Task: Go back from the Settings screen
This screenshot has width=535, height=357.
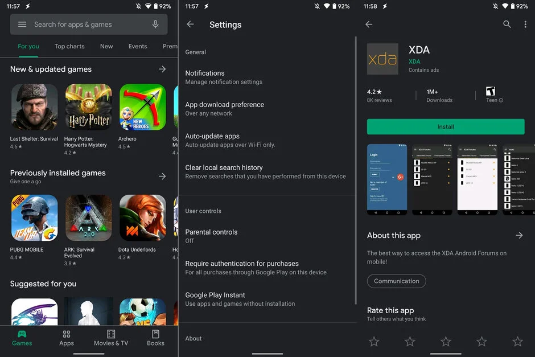Action: click(x=190, y=24)
